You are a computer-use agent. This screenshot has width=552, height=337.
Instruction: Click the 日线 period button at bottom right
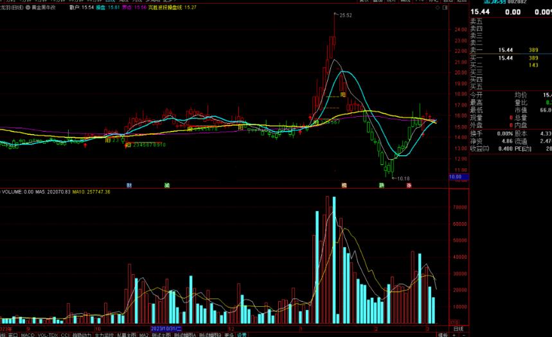[x=458, y=329]
